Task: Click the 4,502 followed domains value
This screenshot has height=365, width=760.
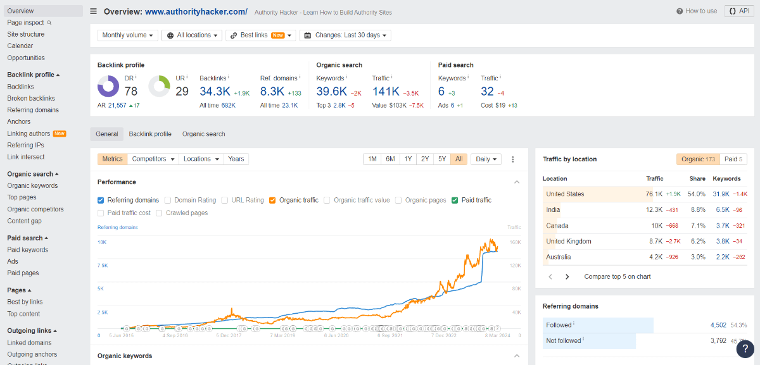Action: point(718,325)
